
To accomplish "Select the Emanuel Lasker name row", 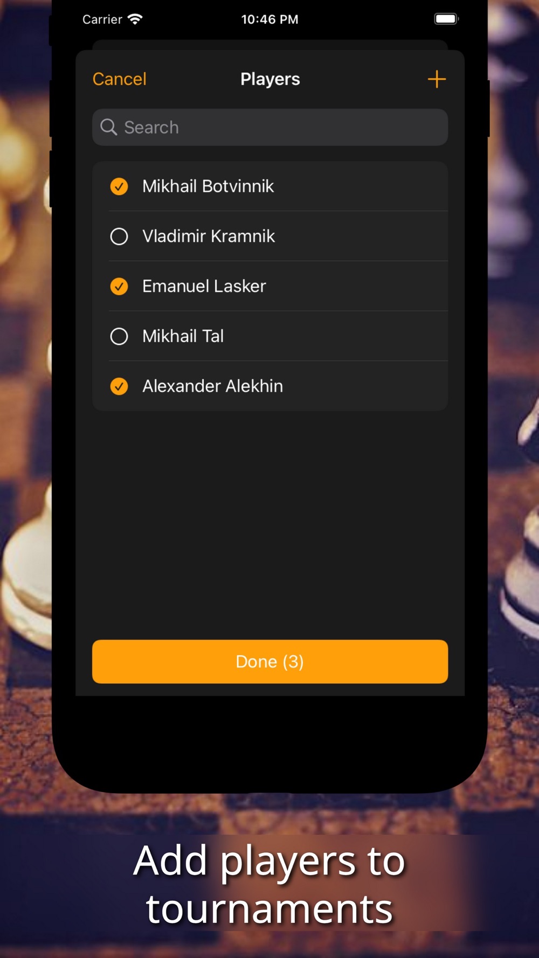I will [270, 286].
